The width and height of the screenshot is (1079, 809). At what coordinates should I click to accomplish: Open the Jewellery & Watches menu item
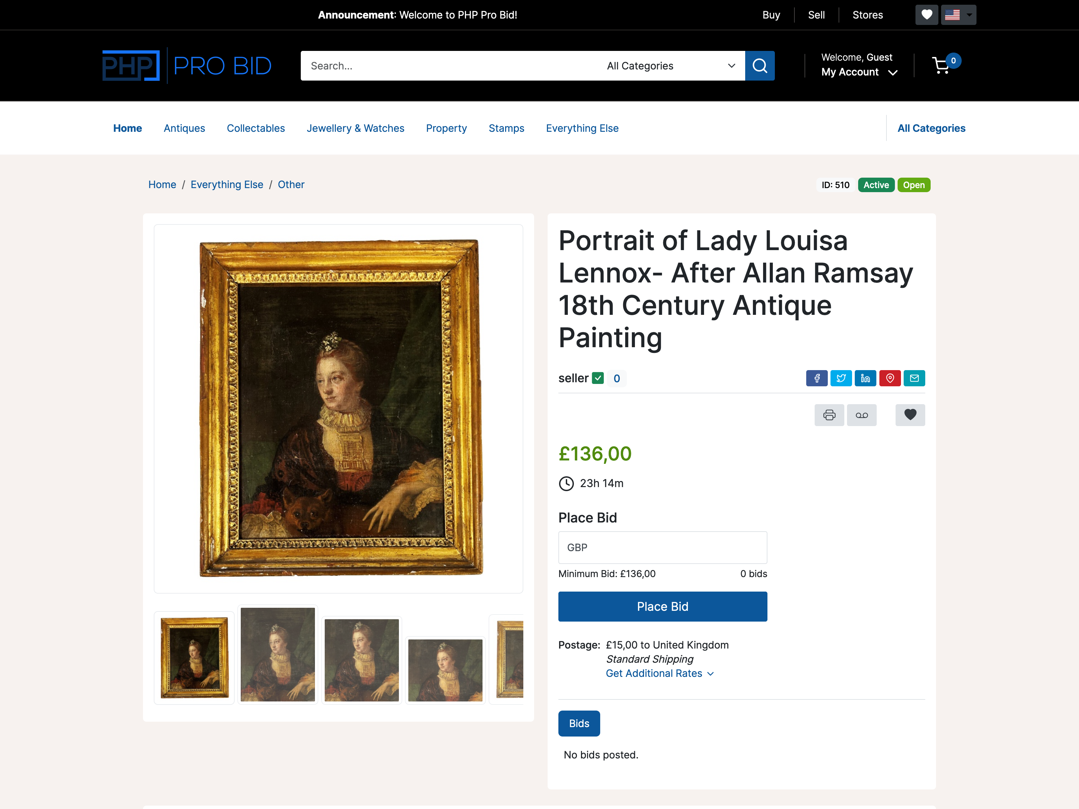[355, 128]
